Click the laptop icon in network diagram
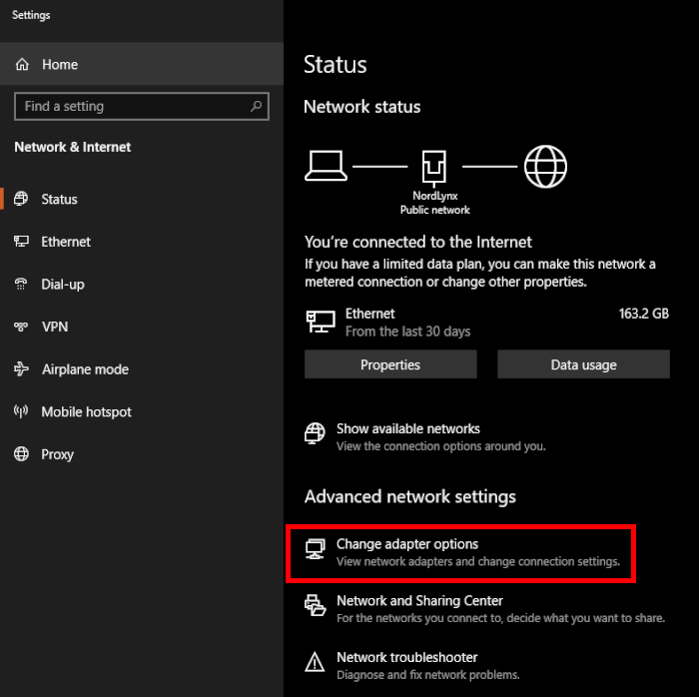This screenshot has height=697, width=699. click(326, 166)
